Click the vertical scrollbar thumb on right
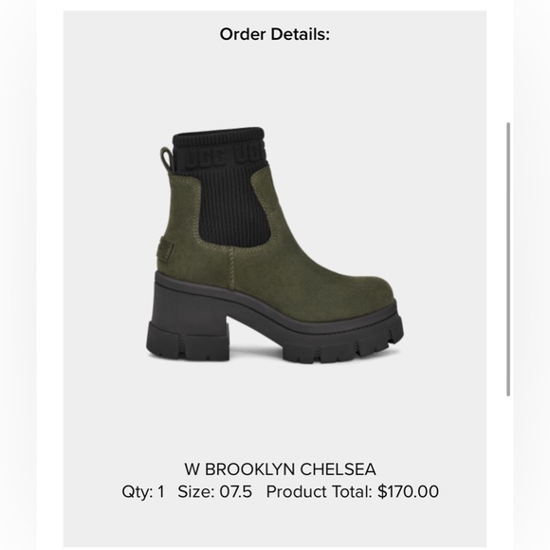This screenshot has width=550, height=550. click(508, 260)
